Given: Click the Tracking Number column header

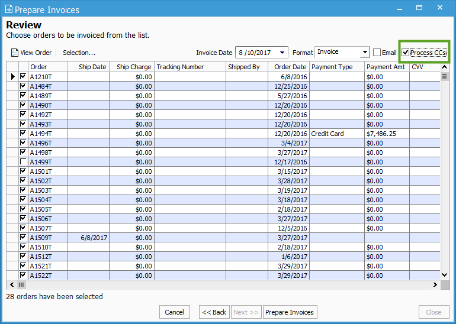Looking at the screenshot, I should point(190,67).
